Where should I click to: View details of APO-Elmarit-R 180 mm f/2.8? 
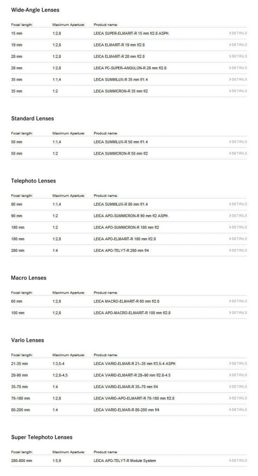[238, 239]
